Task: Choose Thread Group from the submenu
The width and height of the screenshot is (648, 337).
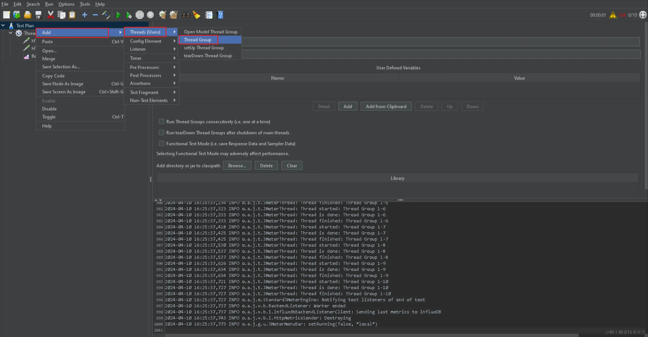Action: pos(210,40)
